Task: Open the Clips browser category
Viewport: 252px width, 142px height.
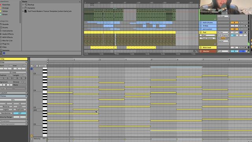Action: pyautogui.click(x=4, y=47)
